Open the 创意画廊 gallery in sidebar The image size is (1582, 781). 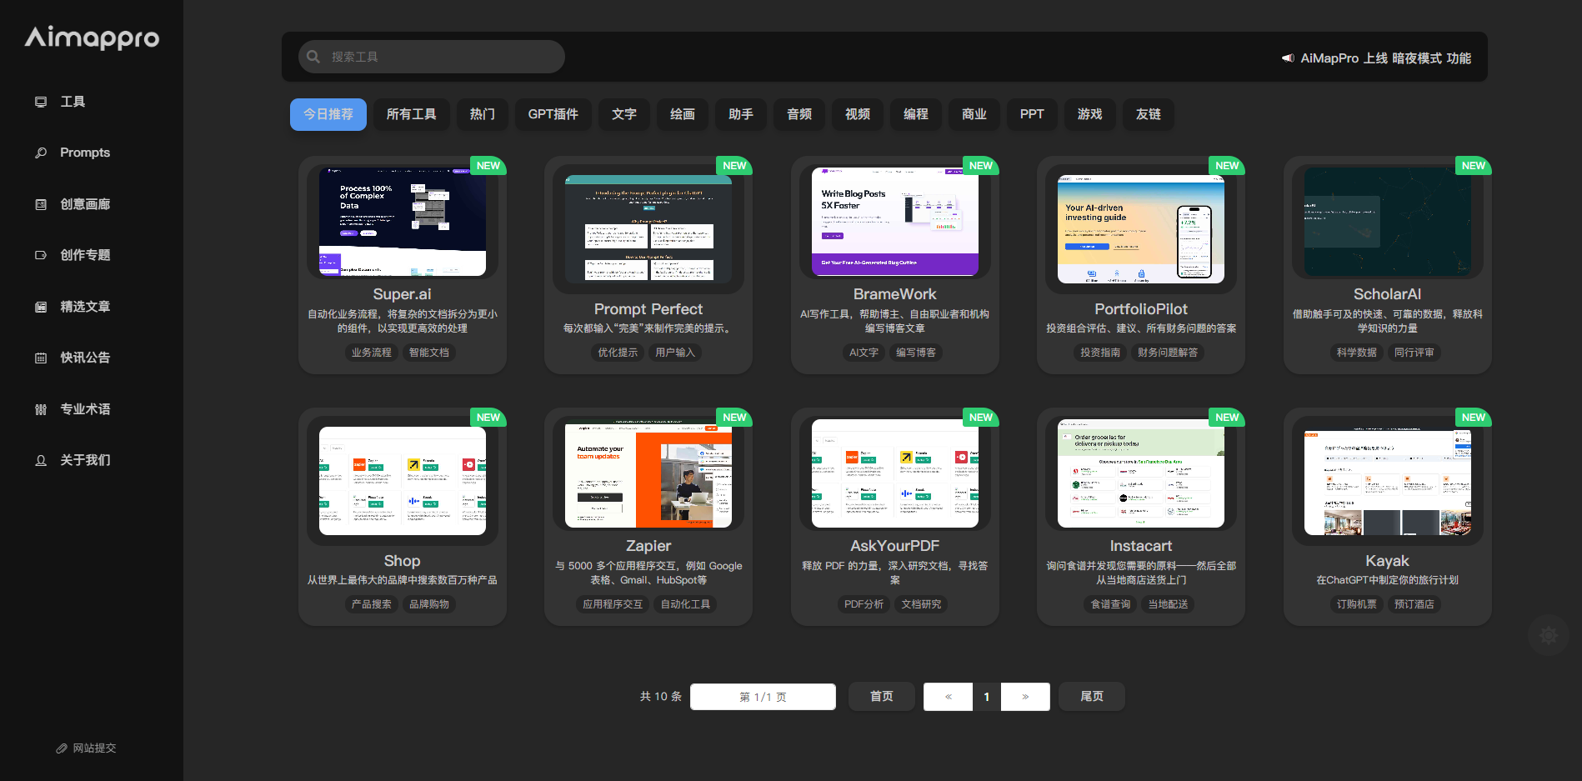84,204
